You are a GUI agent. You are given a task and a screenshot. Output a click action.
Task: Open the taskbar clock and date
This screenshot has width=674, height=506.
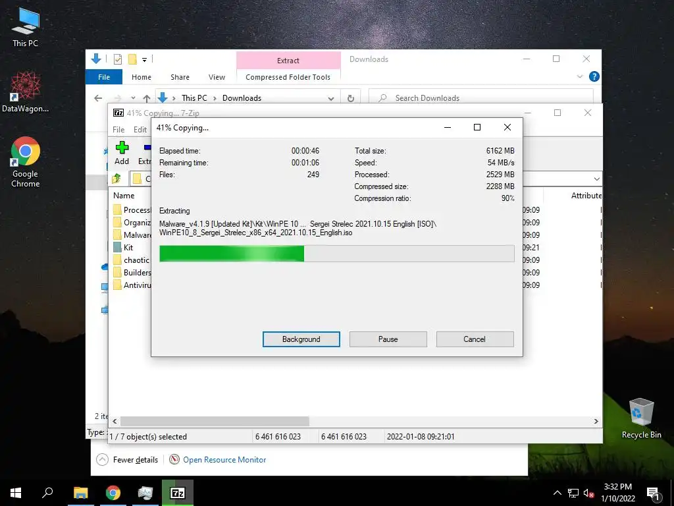[617, 493]
